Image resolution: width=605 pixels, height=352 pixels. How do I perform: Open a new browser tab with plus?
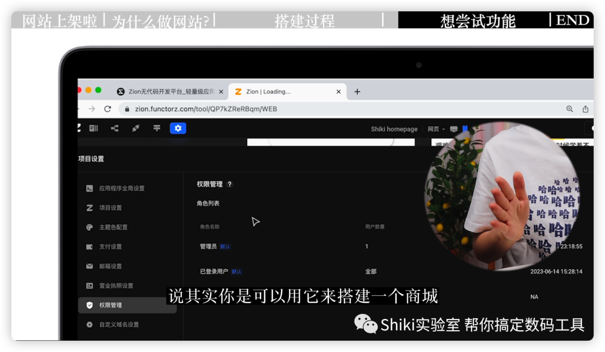click(357, 91)
